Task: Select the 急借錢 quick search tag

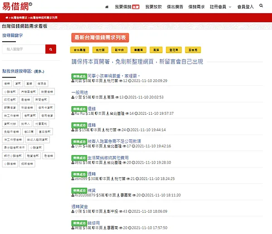Action: point(49,156)
